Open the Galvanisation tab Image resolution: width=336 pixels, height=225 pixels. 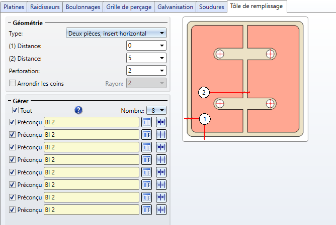point(175,7)
